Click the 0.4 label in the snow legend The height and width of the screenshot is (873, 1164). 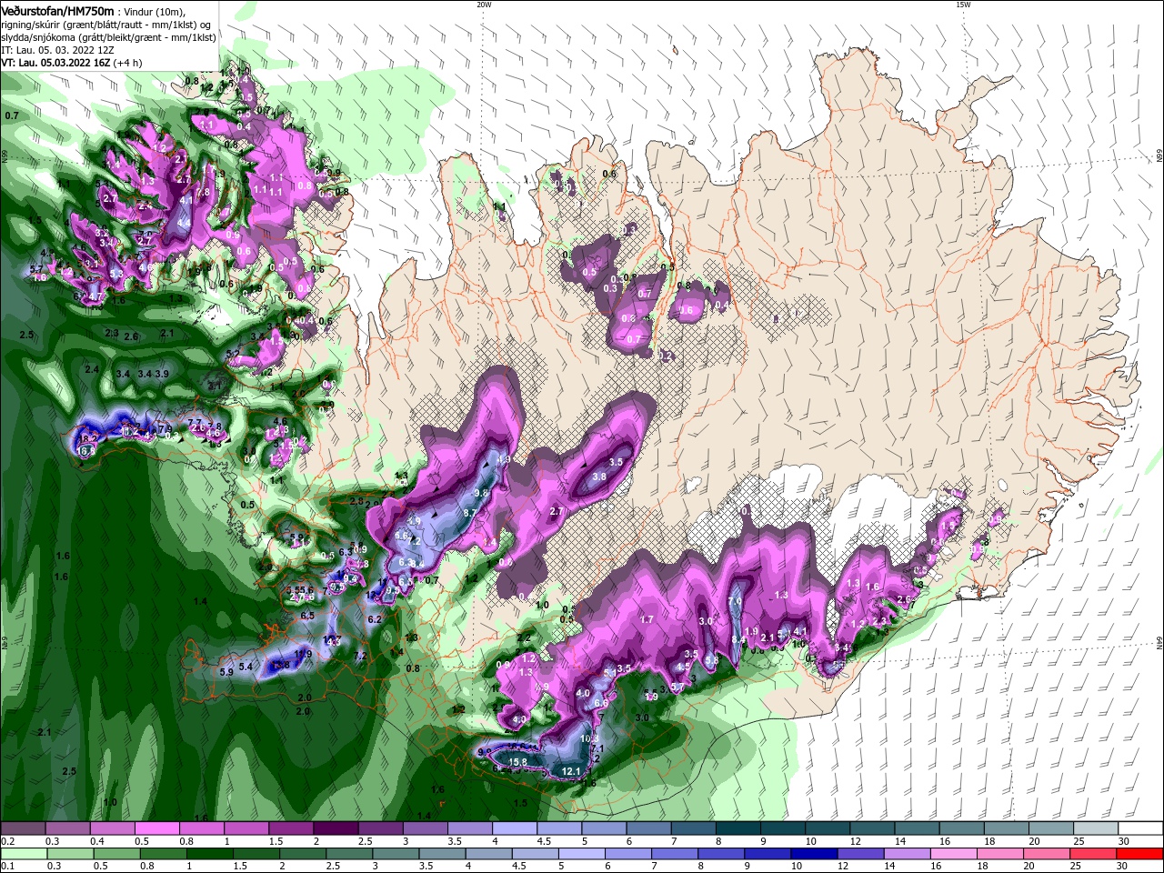tap(97, 841)
